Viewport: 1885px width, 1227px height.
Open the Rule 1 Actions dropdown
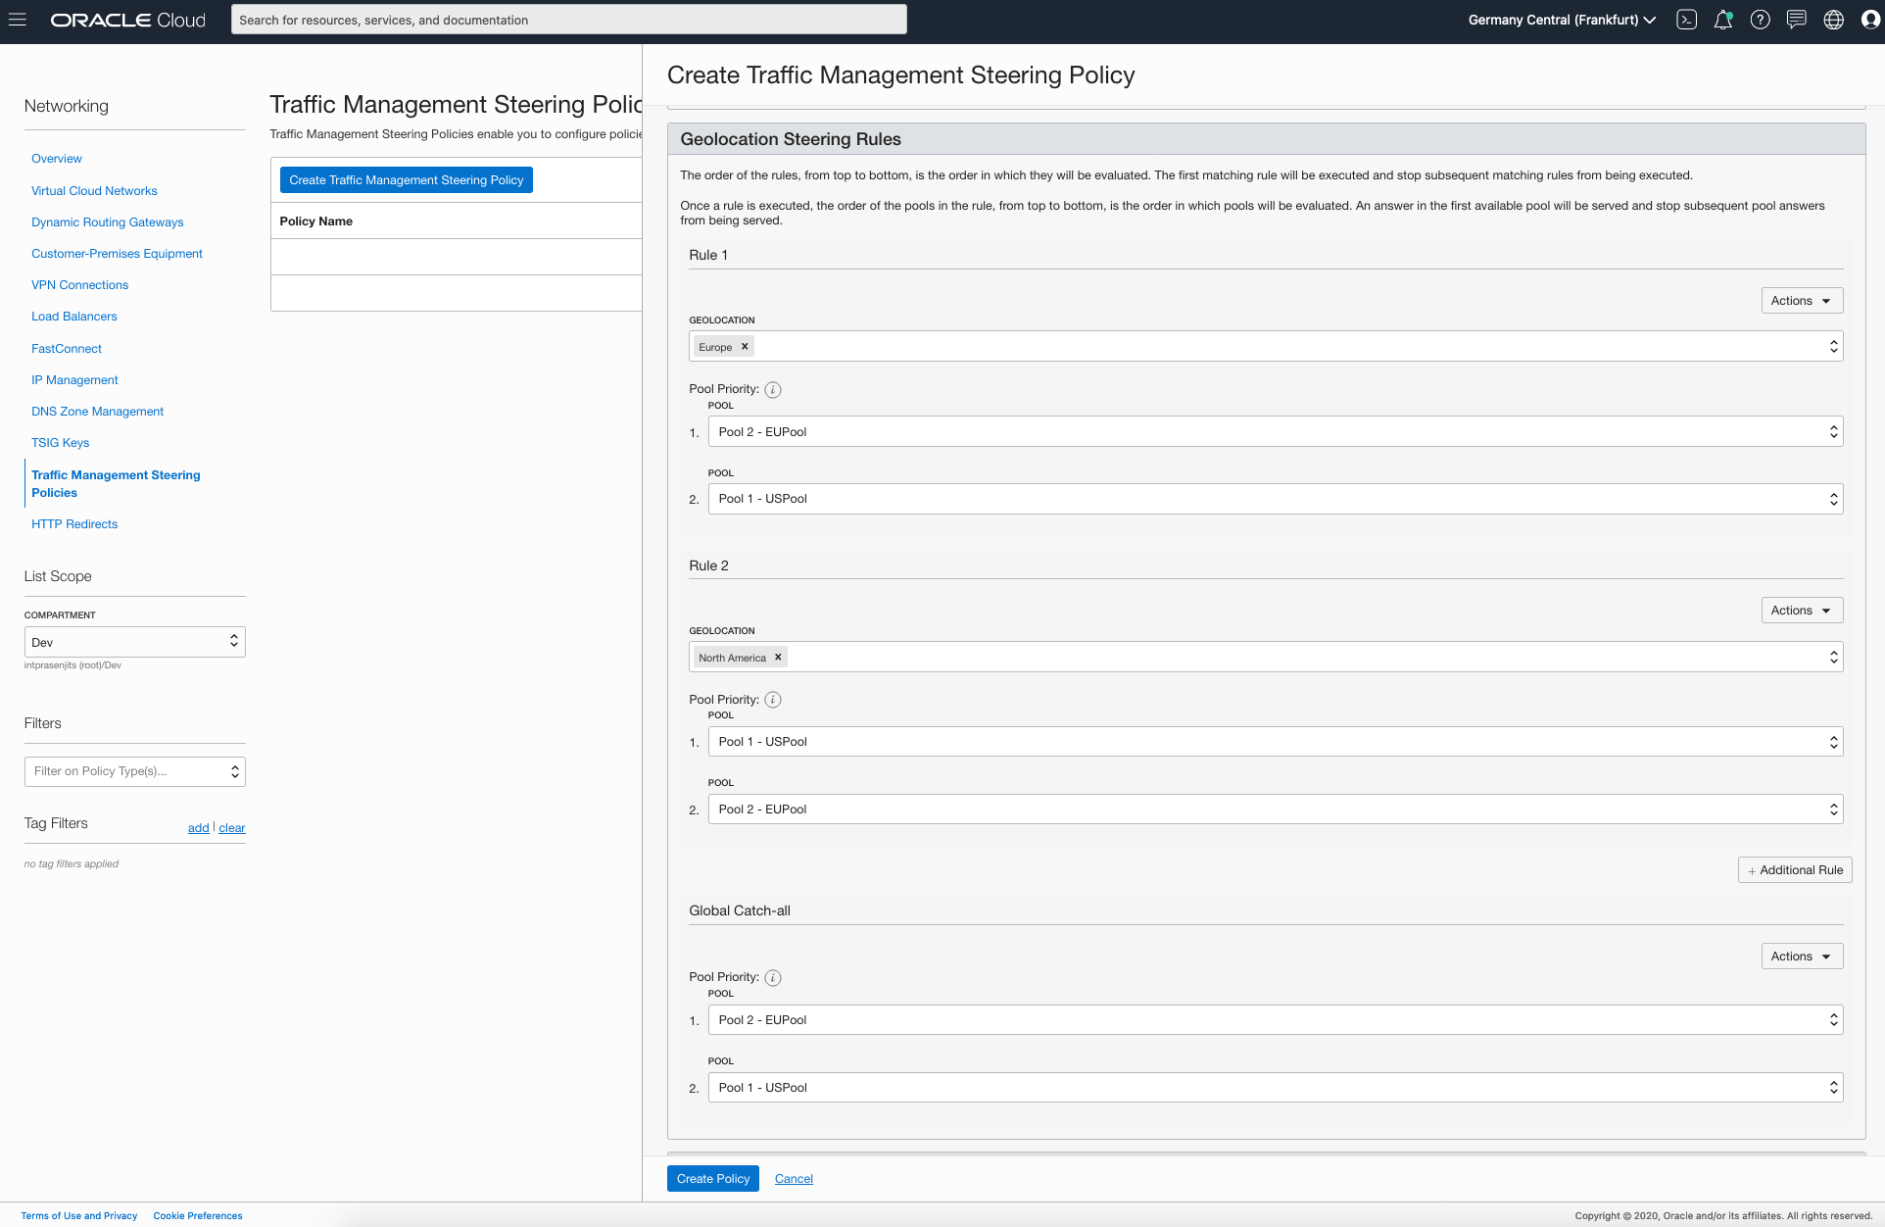pos(1801,301)
